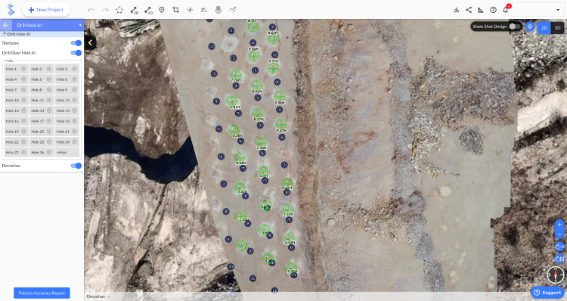Activate the location marker pin tool
Image resolution: width=567 pixels, height=301 pixels.
162,10
